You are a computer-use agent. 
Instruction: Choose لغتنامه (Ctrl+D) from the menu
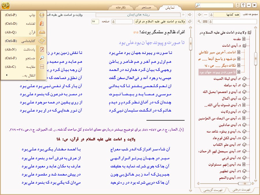pos(24,24)
